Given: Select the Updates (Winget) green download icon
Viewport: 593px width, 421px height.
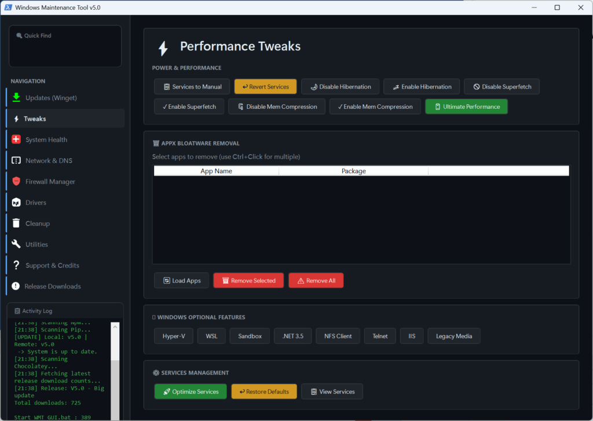Looking at the screenshot, I should coord(15,97).
